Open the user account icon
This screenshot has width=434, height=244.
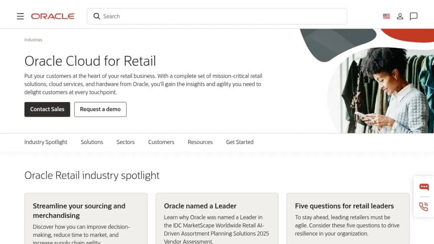[x=400, y=16]
